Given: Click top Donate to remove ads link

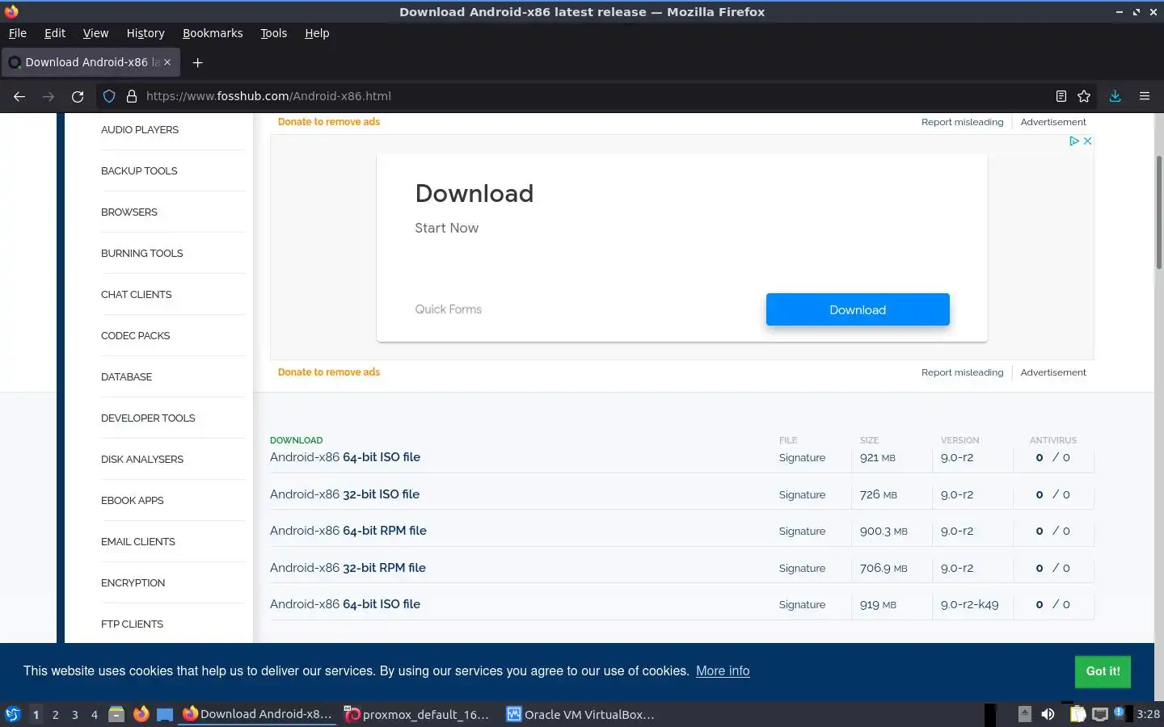Looking at the screenshot, I should pos(329,122).
